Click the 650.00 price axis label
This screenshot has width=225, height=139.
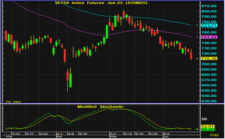tap(209, 91)
